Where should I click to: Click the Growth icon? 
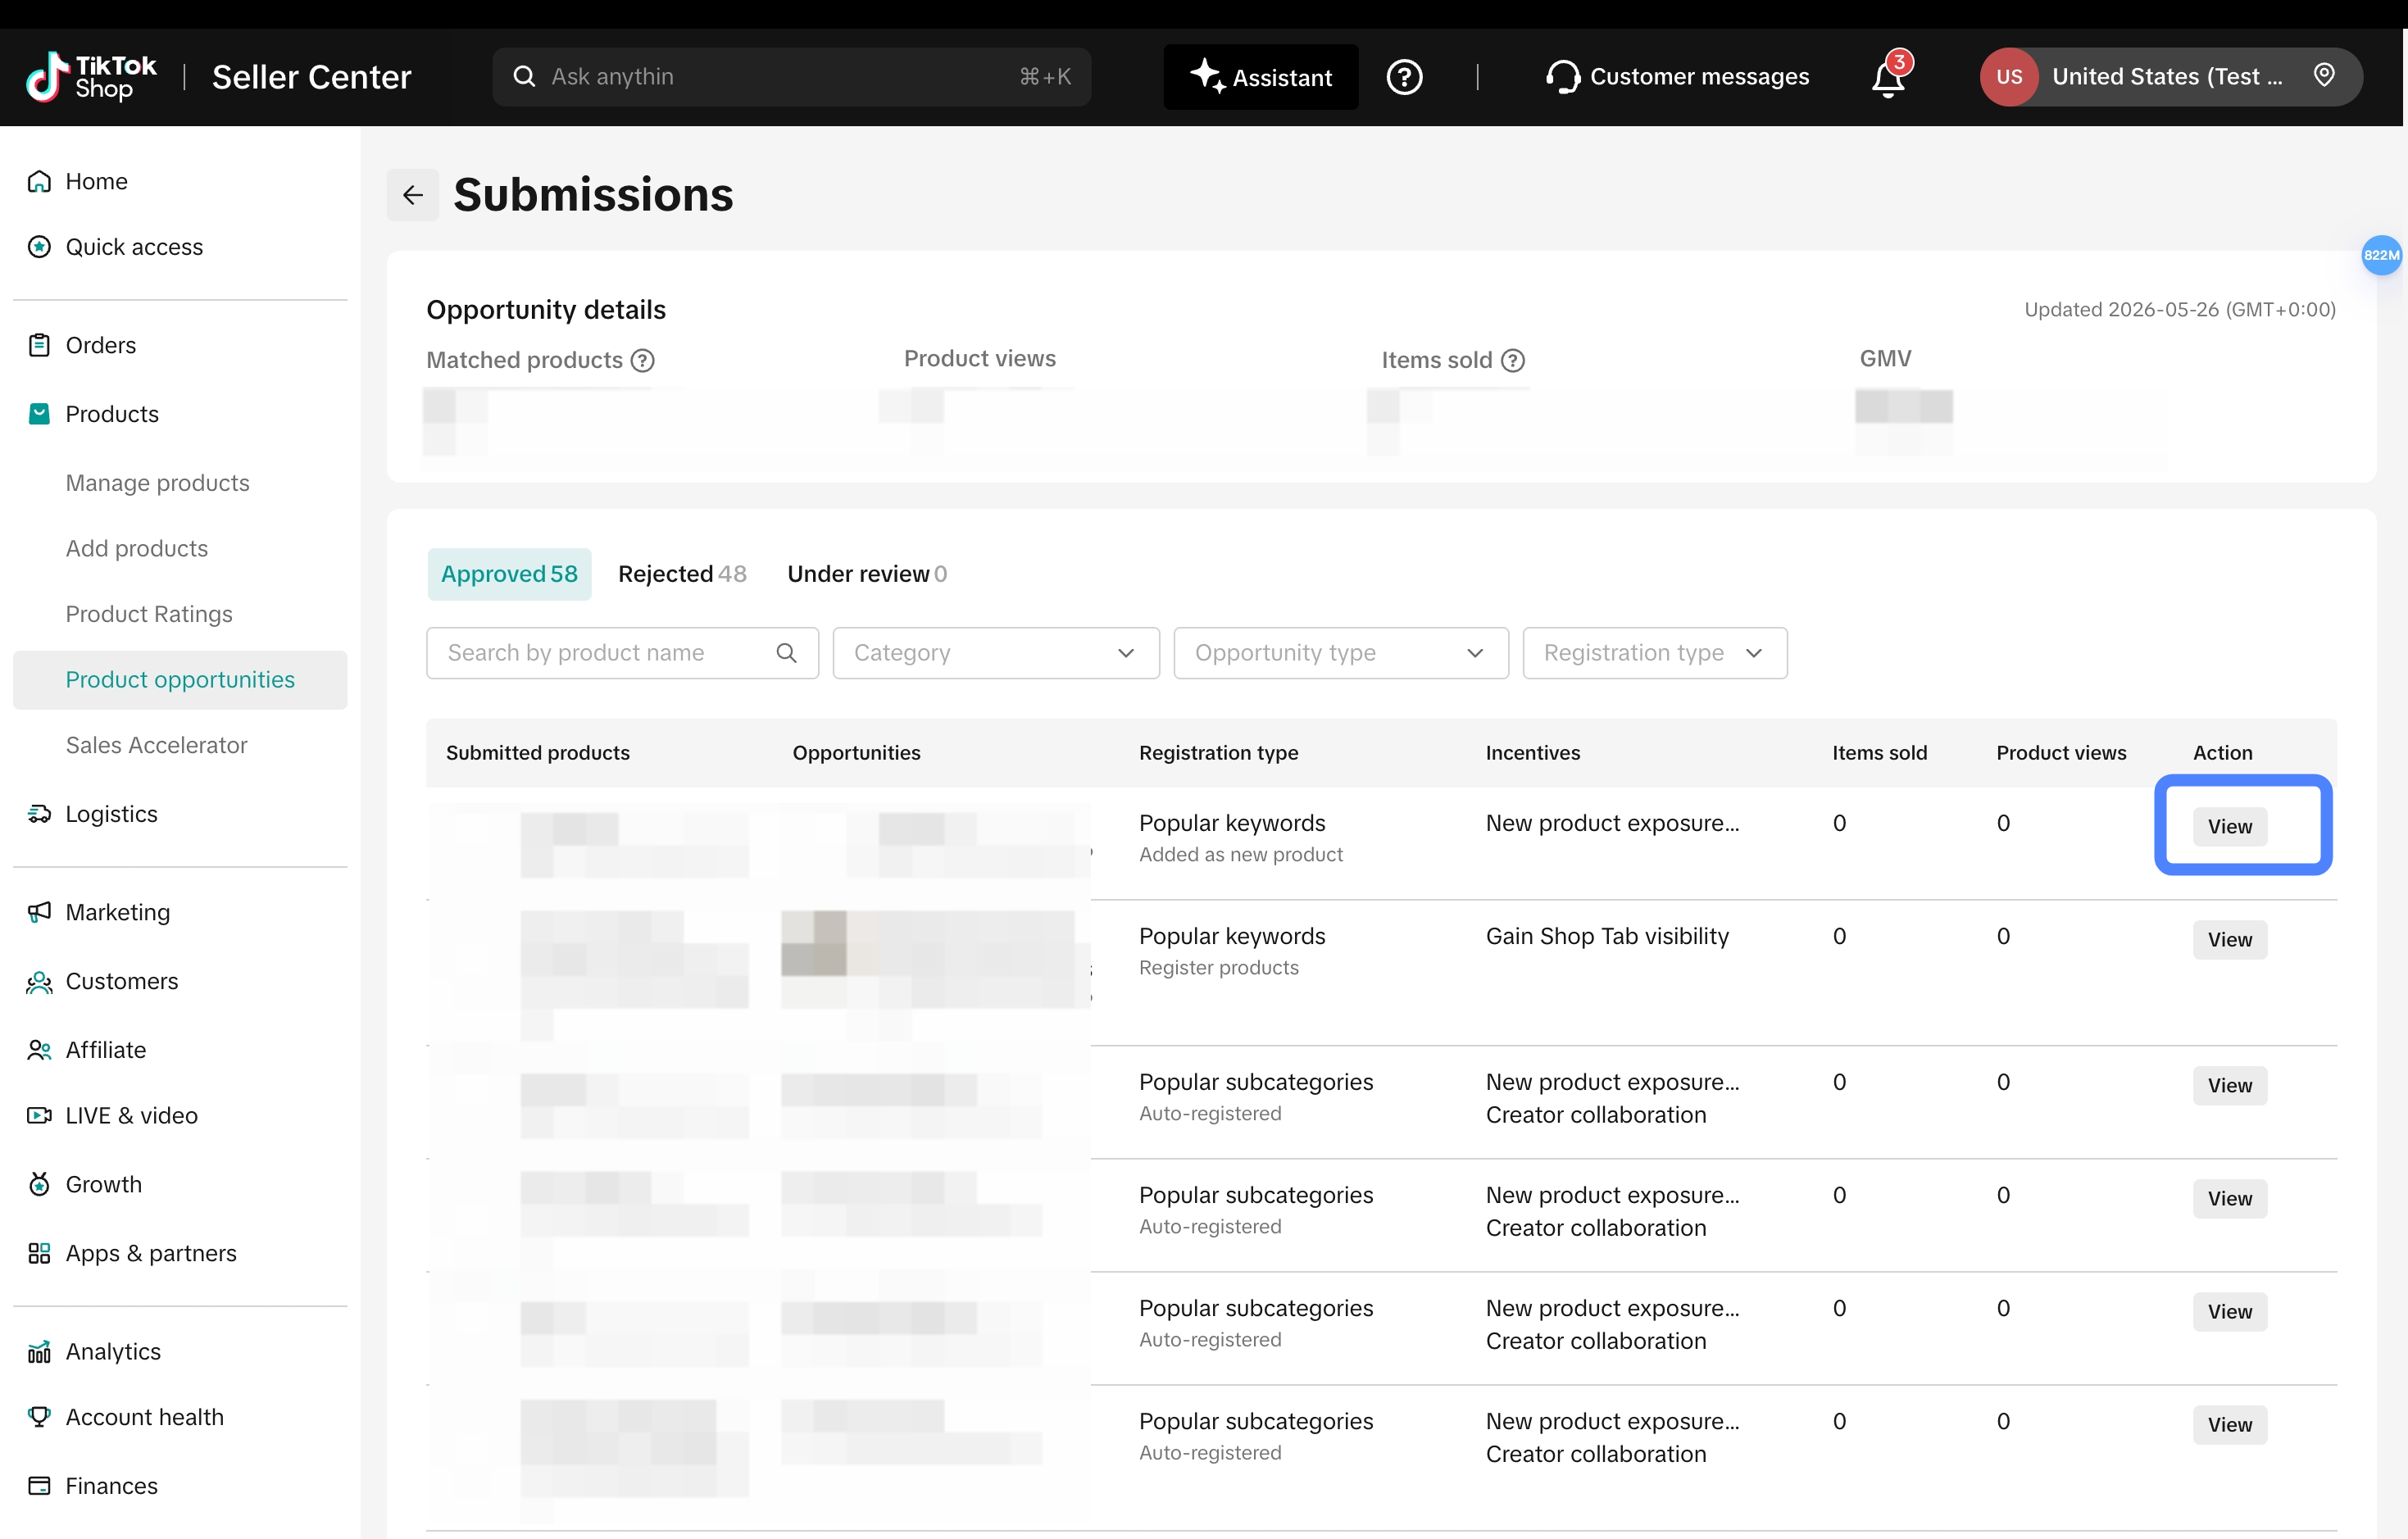tap(39, 1184)
